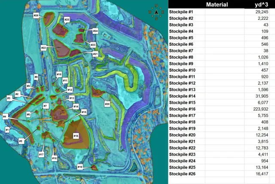Click the yd^3 column header

[x=261, y=5]
